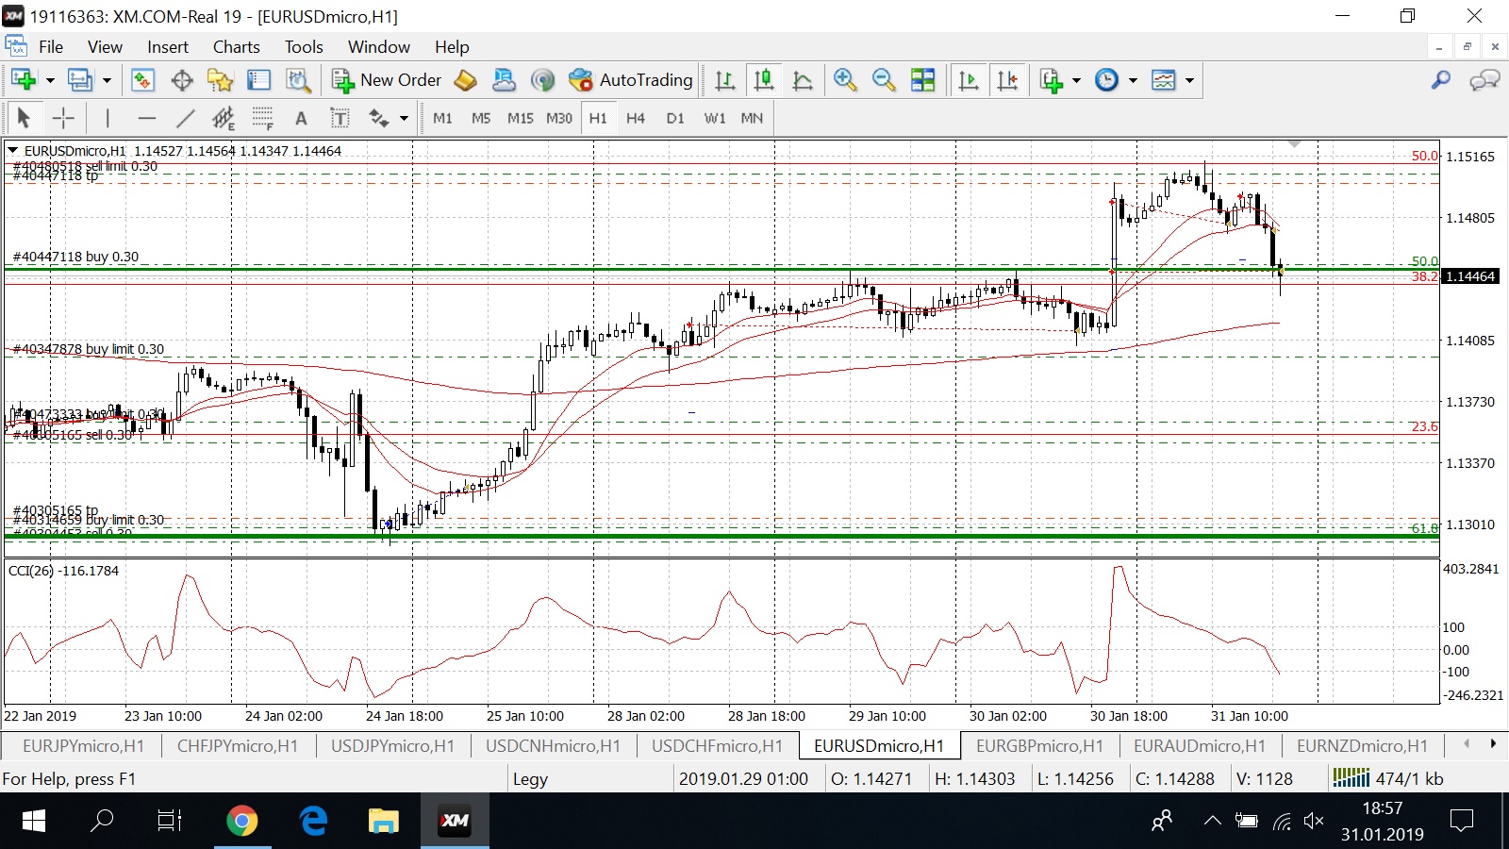The width and height of the screenshot is (1509, 849).
Task: Select the equidistant channel tool
Action: coord(224,118)
